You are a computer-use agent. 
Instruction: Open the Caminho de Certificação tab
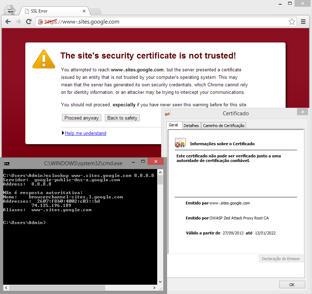(224, 126)
